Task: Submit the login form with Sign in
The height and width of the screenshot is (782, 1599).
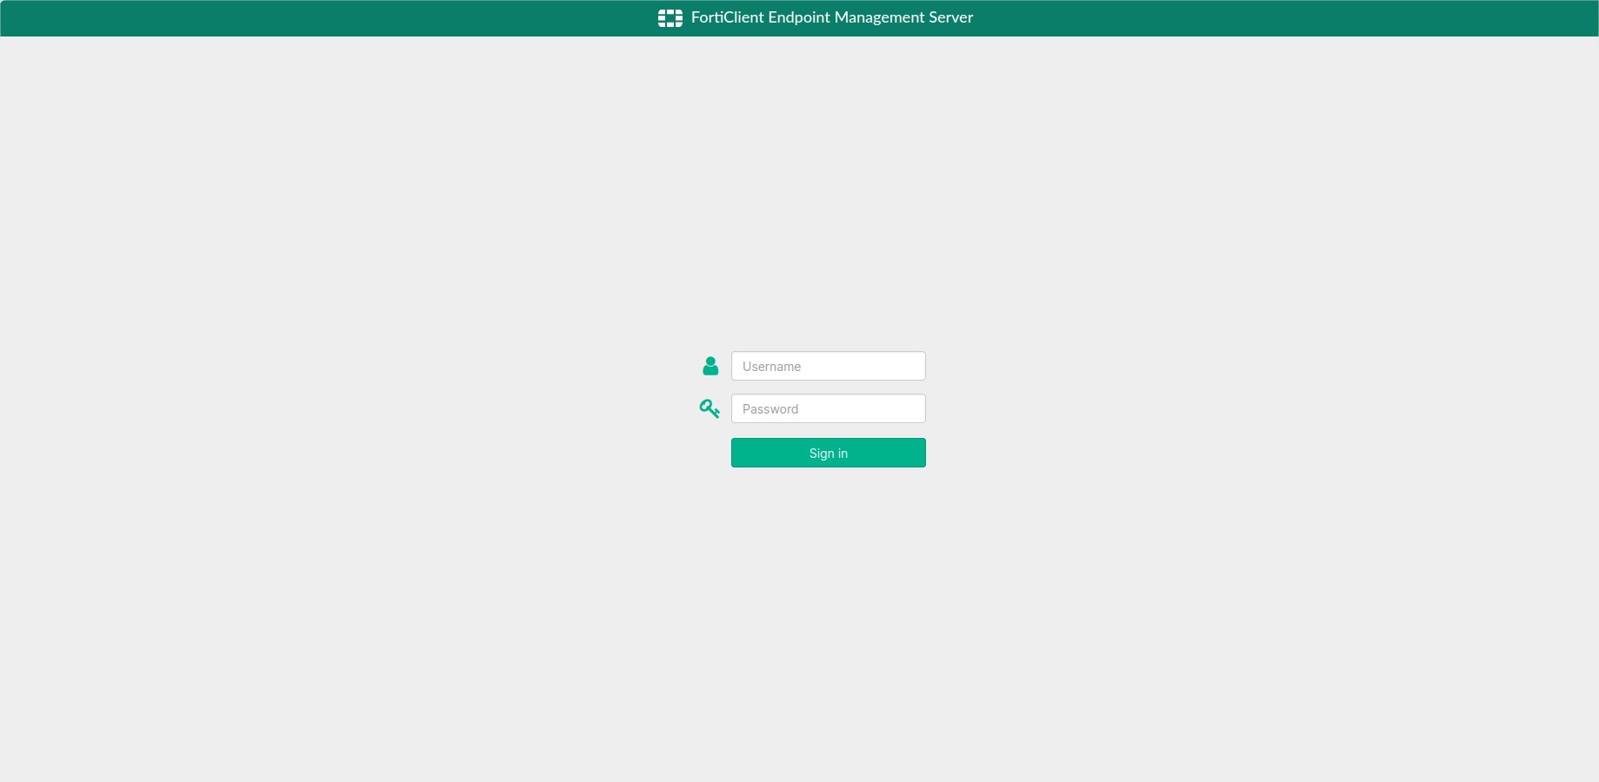Action: coord(828,453)
